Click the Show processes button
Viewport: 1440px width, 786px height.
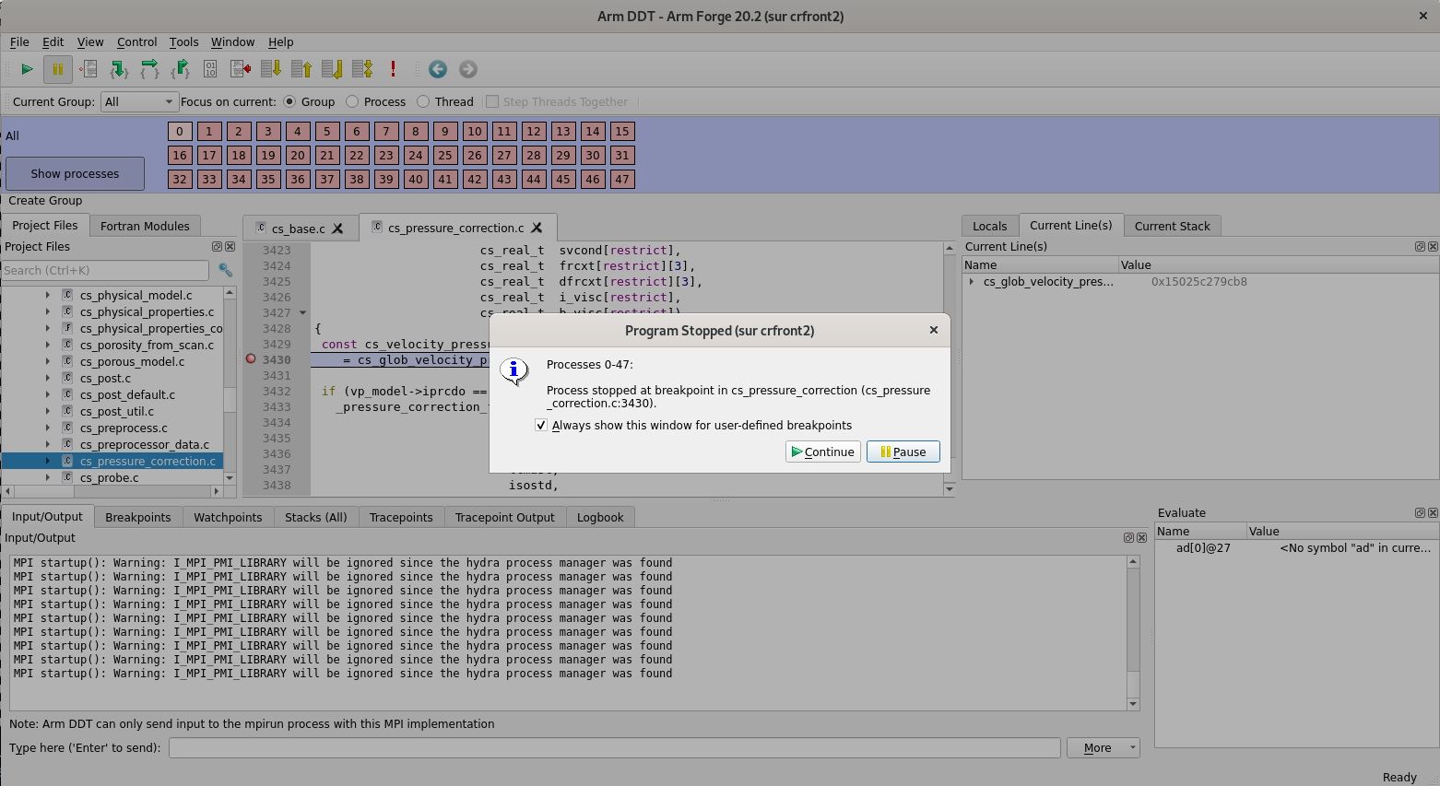[x=75, y=173]
